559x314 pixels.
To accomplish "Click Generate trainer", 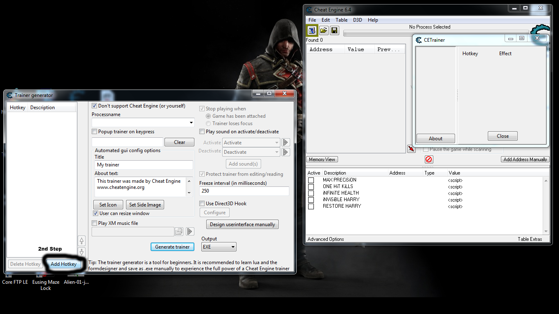I will [172, 247].
